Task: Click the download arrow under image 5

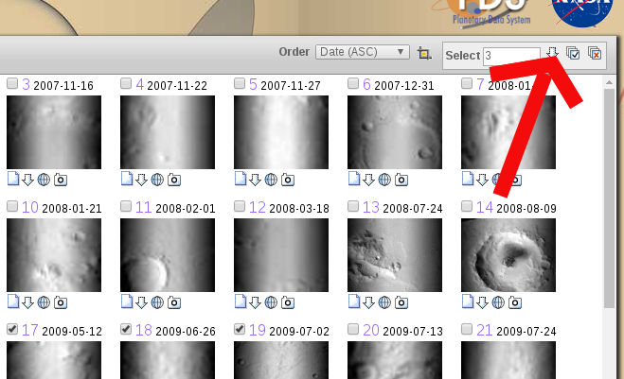Action: [x=255, y=180]
